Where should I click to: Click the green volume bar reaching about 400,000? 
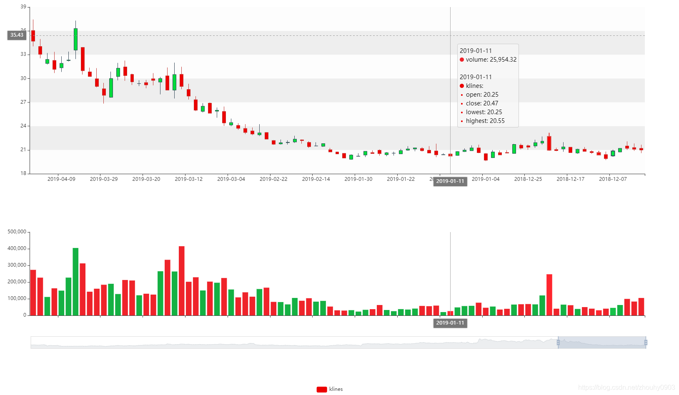(75, 282)
